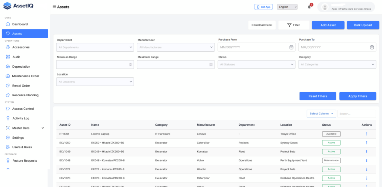Open calendar picker in Purchase From

[x=291, y=47]
